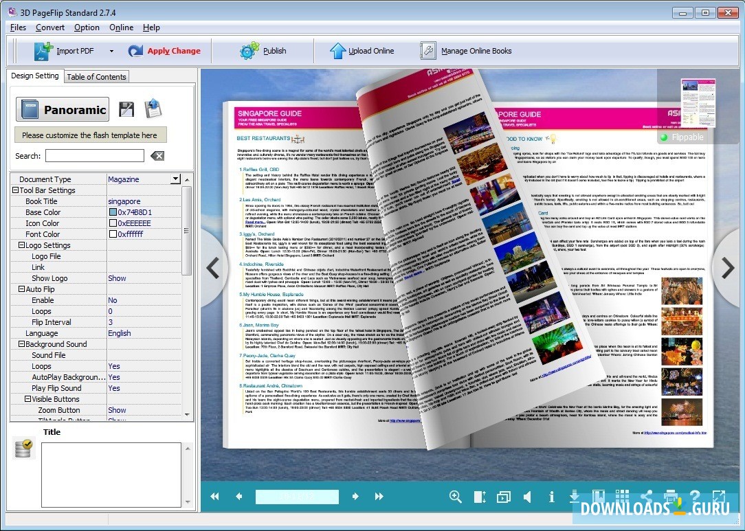Click the zoom magnifier icon in viewer toolbar
This screenshot has height=531, width=745.
pyautogui.click(x=456, y=497)
